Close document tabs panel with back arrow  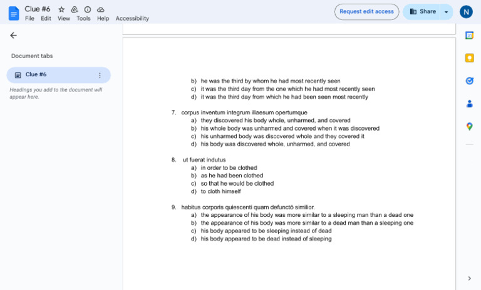tap(14, 36)
